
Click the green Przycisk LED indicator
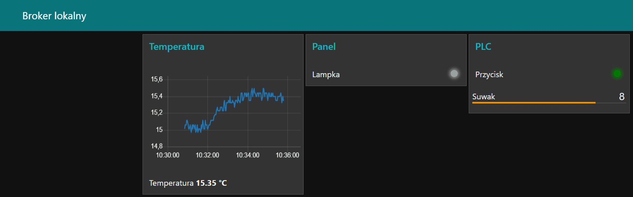pos(617,74)
